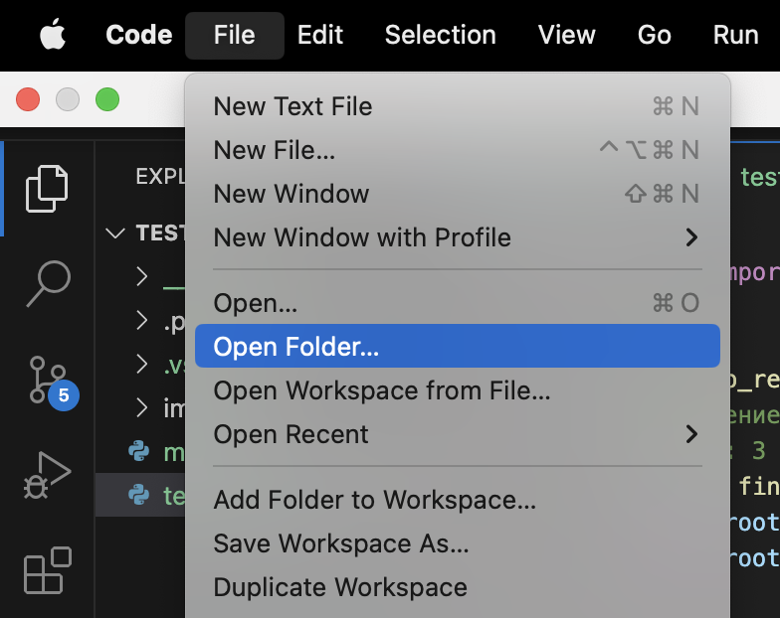
Task: Click the green fullscreen window button
Action: tap(107, 99)
